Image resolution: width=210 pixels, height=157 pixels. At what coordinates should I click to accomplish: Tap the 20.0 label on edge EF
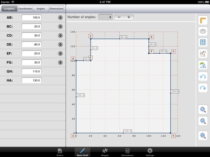pos(152,44)
